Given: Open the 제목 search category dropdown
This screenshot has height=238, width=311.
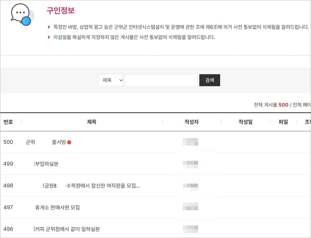Looking at the screenshot, I should point(111,80).
